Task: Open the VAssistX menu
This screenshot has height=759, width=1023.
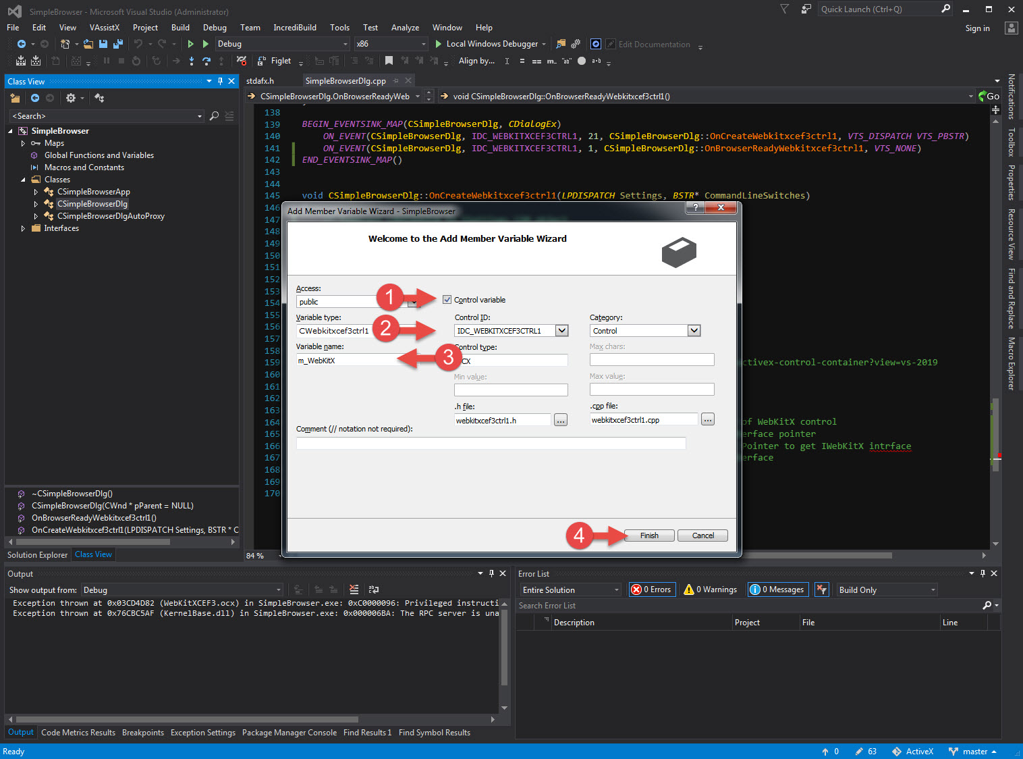Action: coord(104,28)
